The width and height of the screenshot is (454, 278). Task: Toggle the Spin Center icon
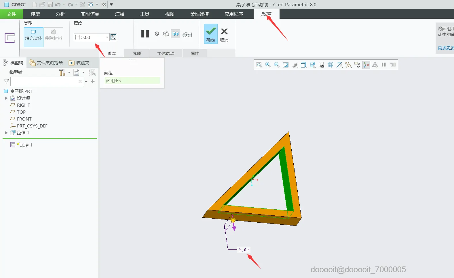tap(366, 65)
